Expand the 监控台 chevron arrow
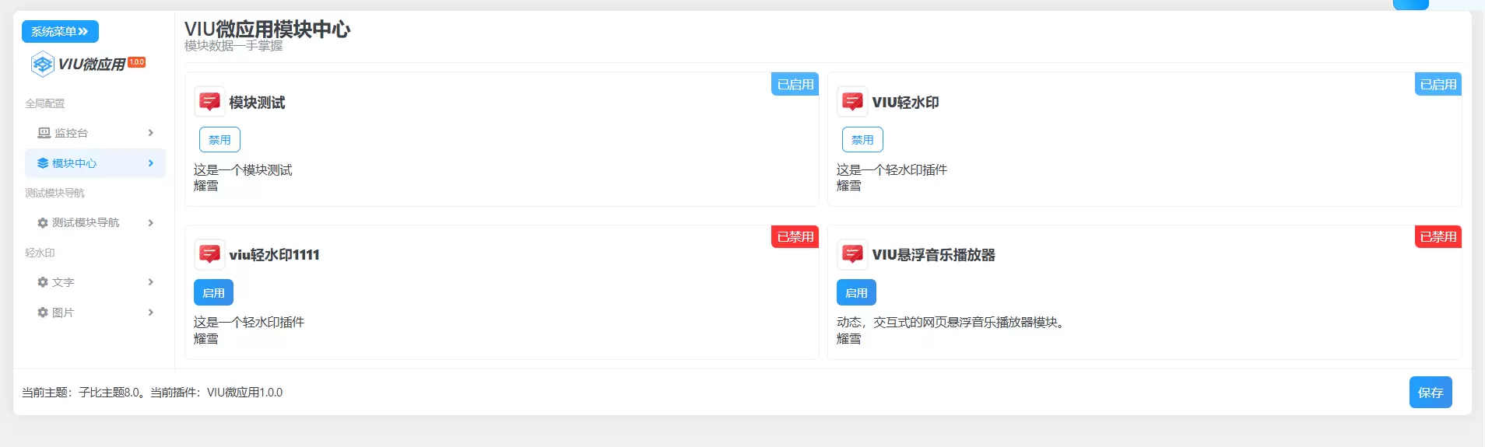 (x=151, y=133)
